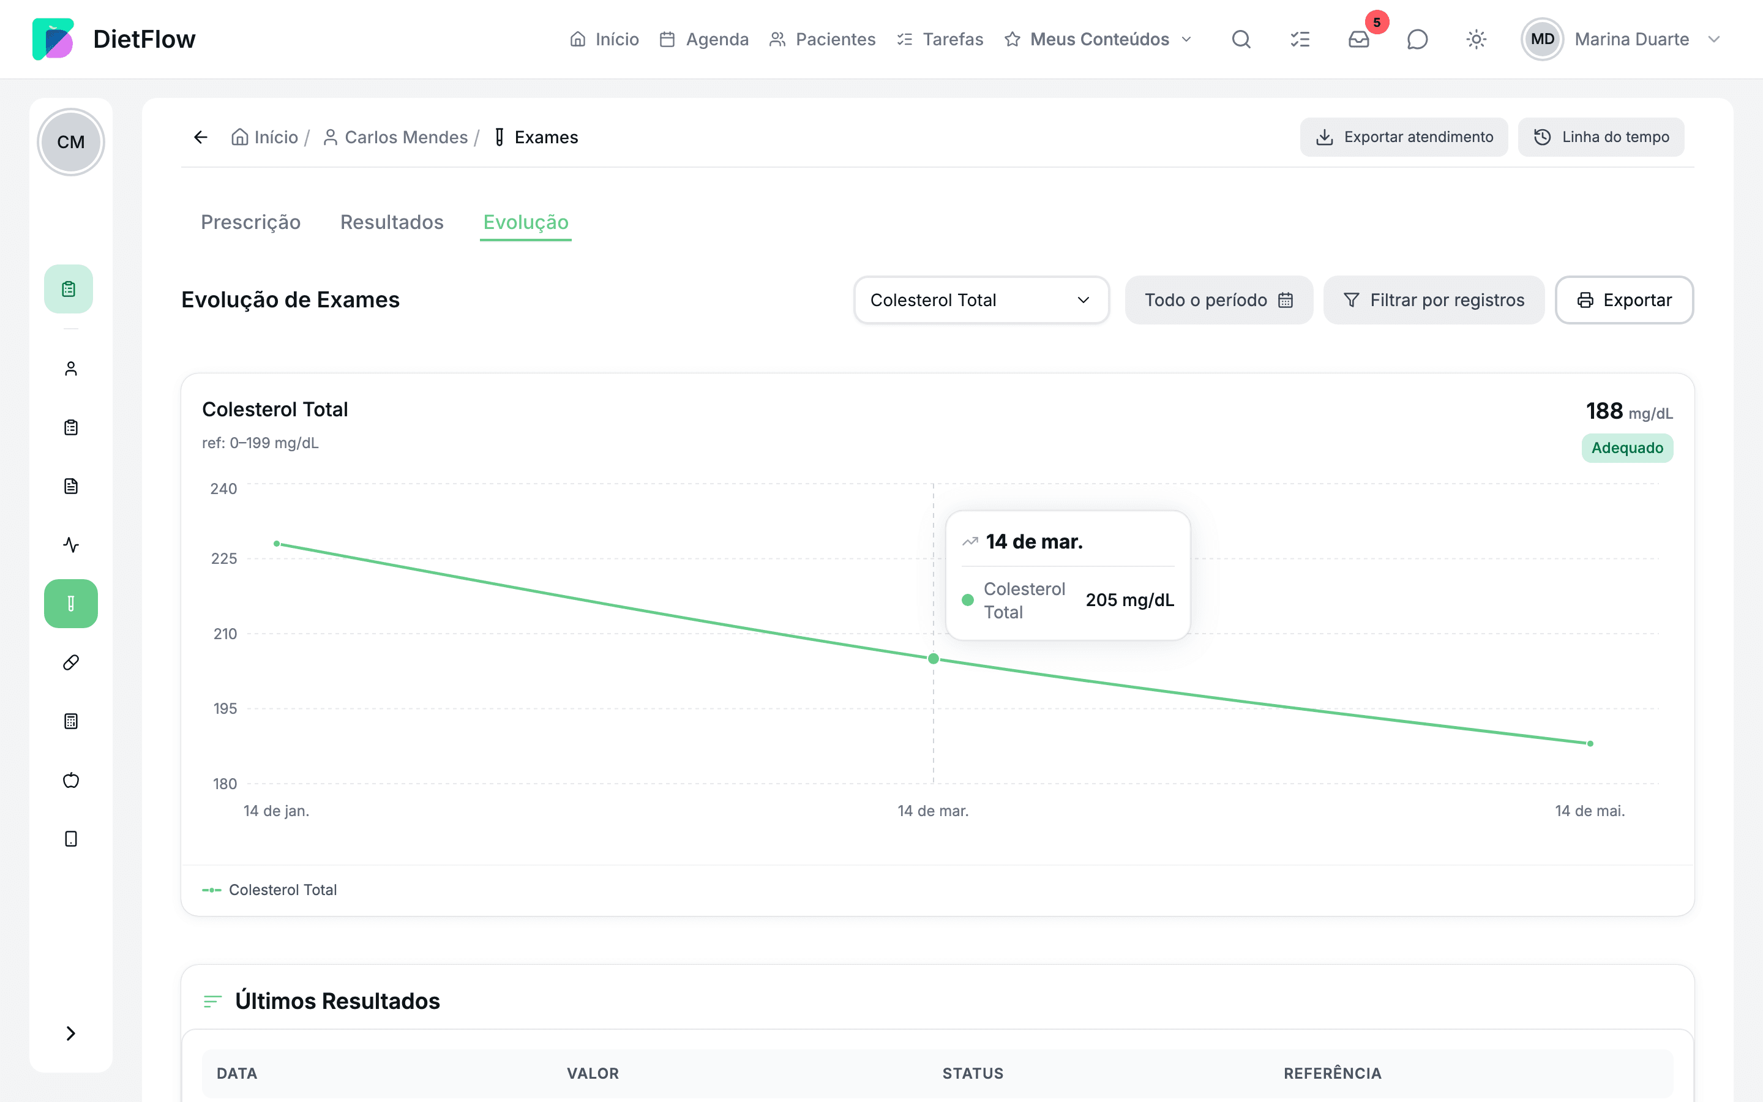Click the ref: 0–199 mg/dL text
The height and width of the screenshot is (1102, 1763).
pyautogui.click(x=260, y=443)
